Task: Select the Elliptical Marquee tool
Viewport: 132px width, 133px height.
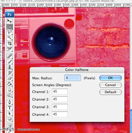Action: (x=10, y=27)
